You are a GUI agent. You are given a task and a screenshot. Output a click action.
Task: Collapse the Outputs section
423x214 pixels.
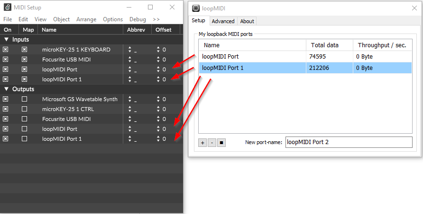click(7, 89)
